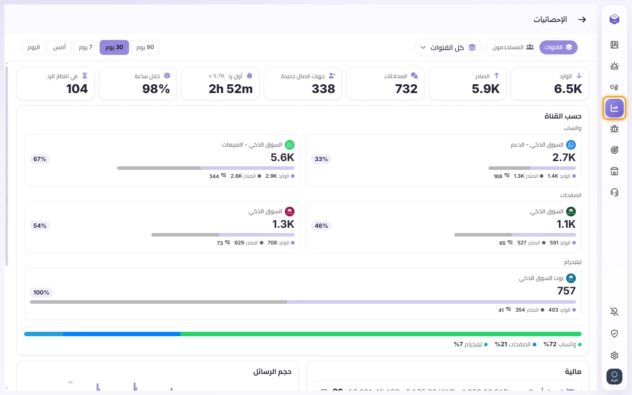Viewport: 632px width, 395px height.
Task: Open the alarm siren icon in sidebar
Action: click(x=614, y=66)
